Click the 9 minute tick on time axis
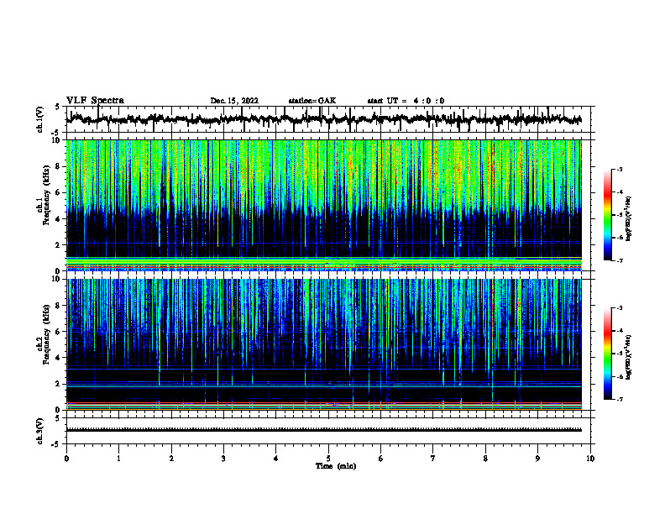 pyautogui.click(x=537, y=459)
